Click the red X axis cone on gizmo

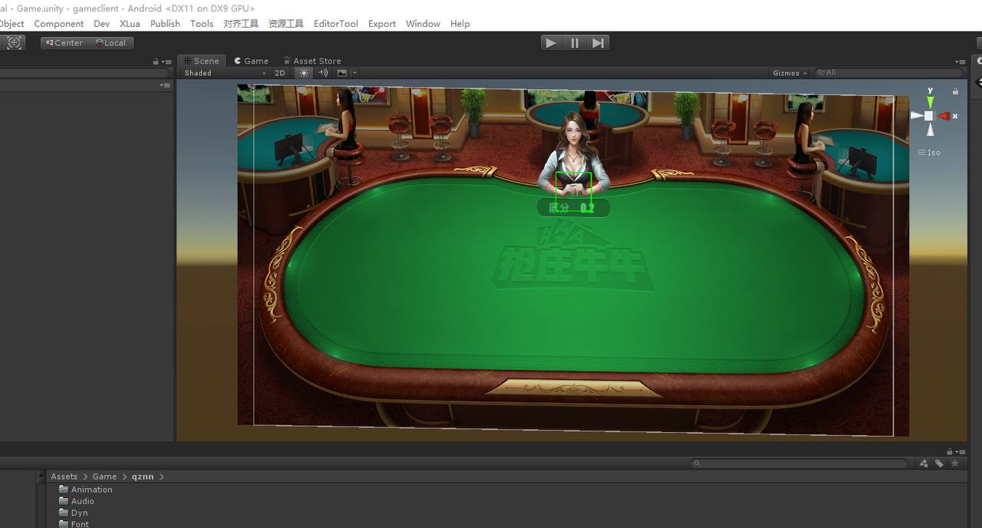coord(944,116)
